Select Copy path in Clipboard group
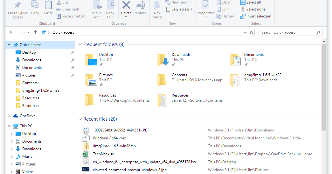This screenshot has height=174, width=332. coord(68,9)
